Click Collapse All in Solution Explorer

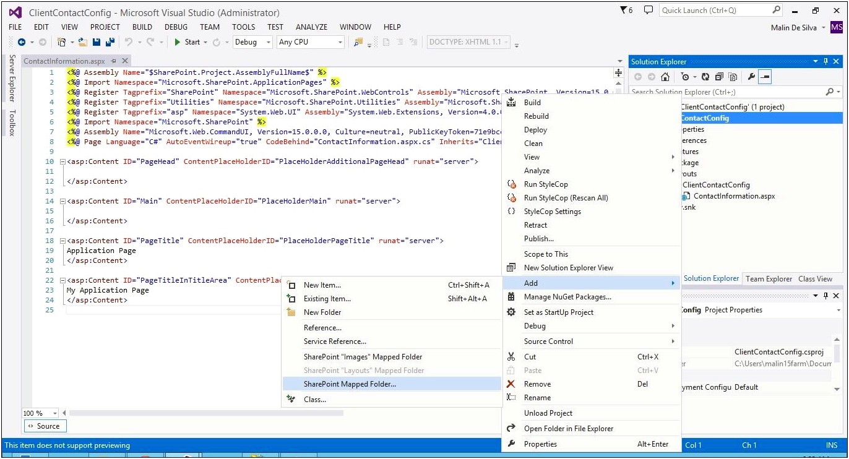point(719,77)
